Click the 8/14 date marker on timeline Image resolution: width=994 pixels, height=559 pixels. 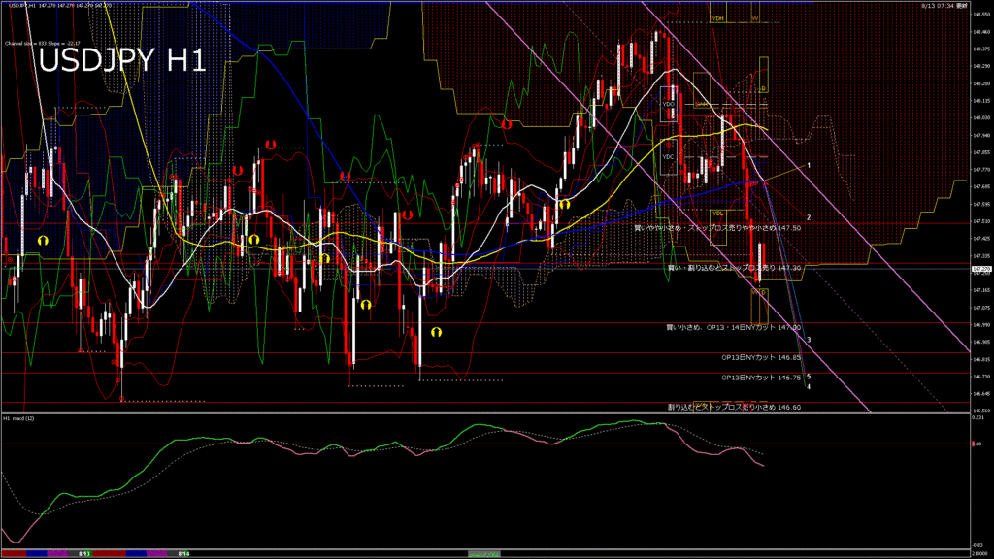click(x=182, y=553)
